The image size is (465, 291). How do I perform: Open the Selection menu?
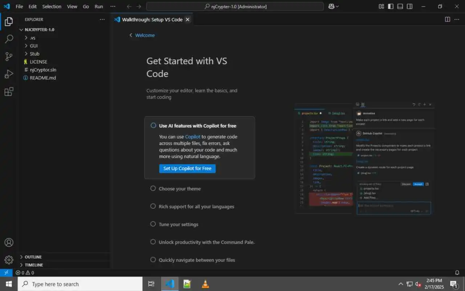(x=52, y=7)
